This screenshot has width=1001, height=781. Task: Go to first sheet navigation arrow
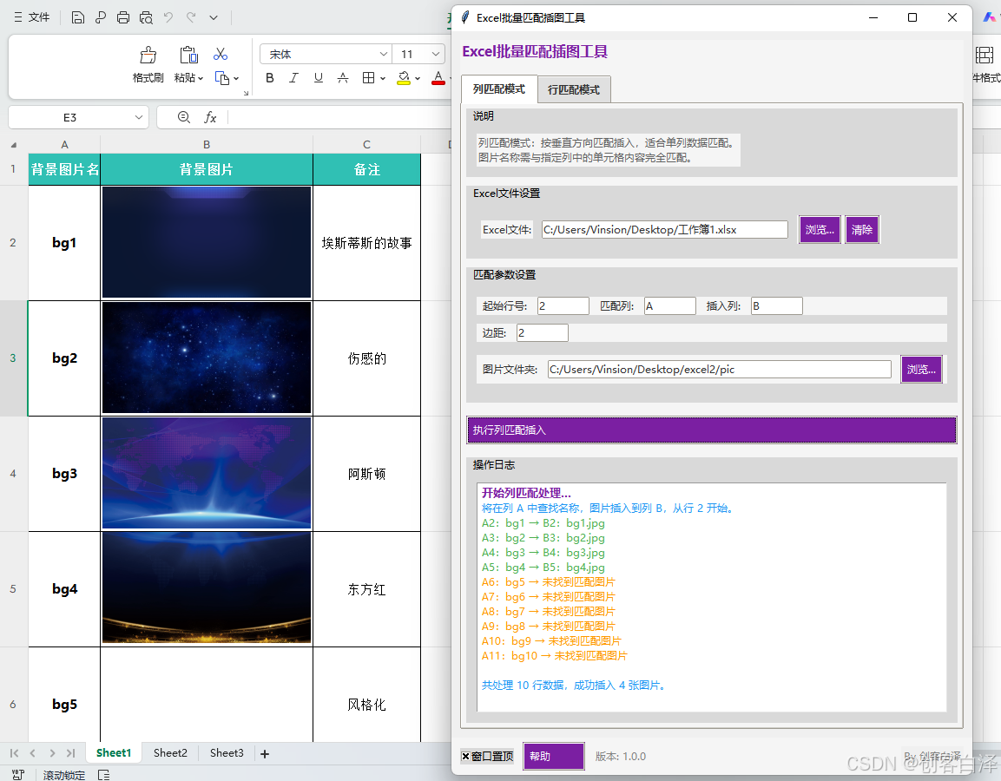pos(14,753)
